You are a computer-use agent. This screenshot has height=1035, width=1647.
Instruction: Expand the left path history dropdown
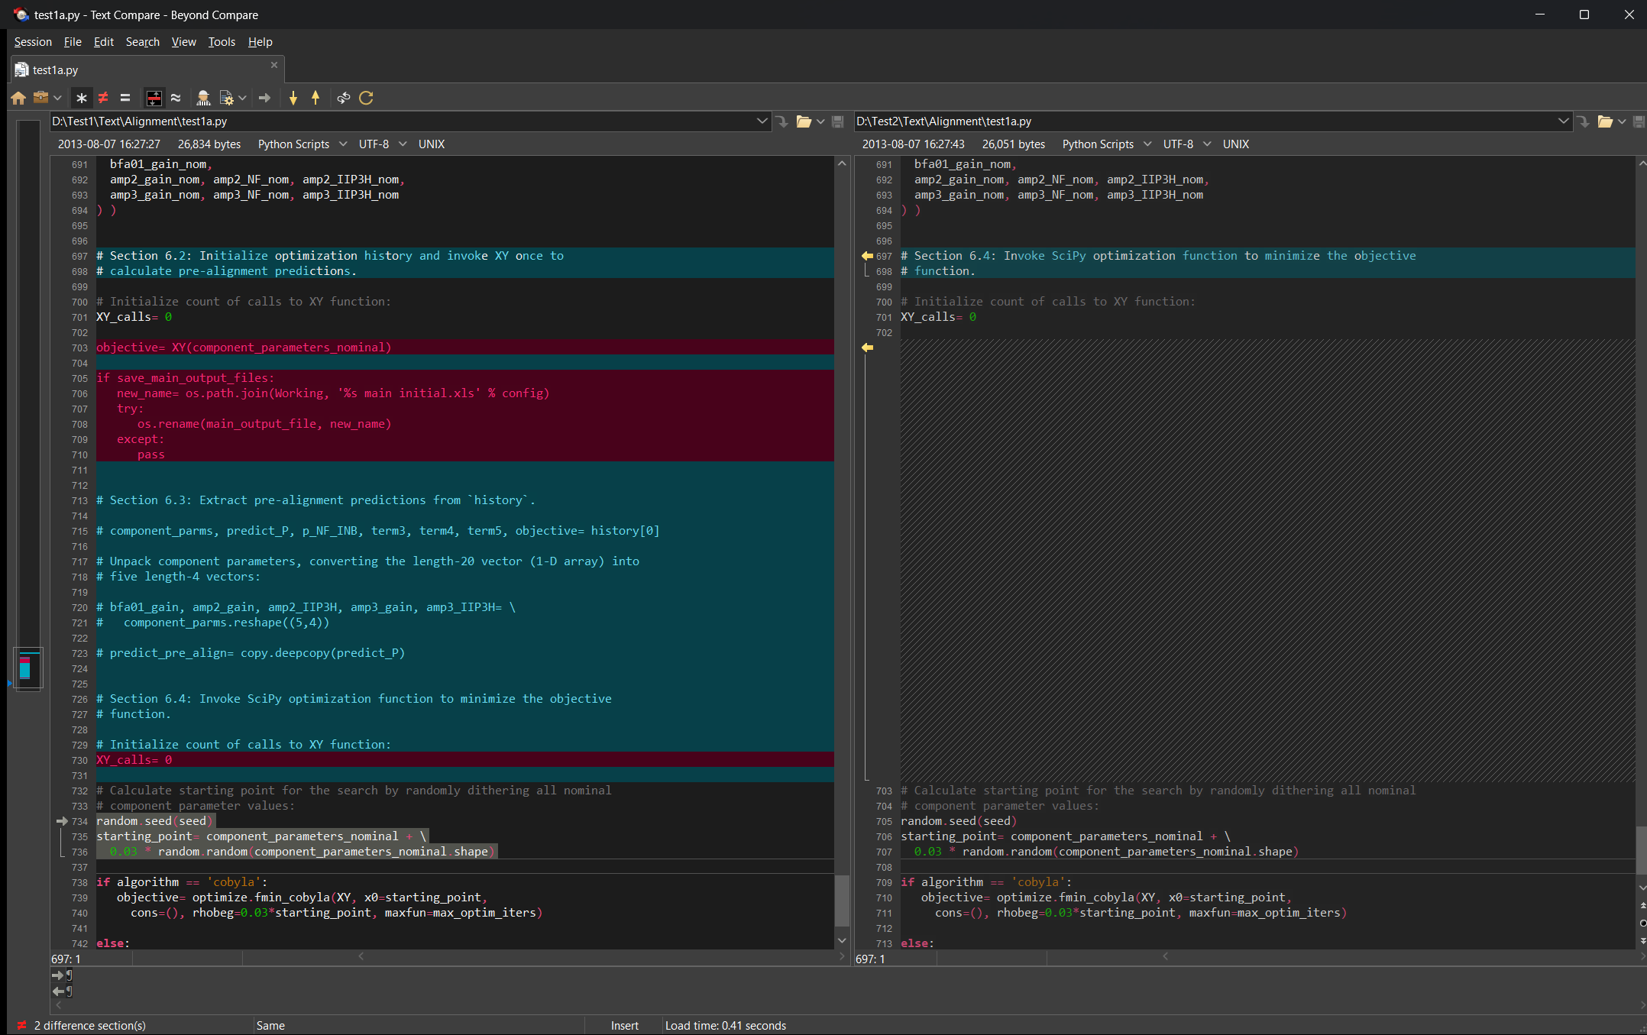[x=762, y=121]
